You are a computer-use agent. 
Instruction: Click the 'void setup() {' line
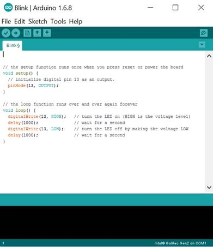pyautogui.click(x=21, y=73)
